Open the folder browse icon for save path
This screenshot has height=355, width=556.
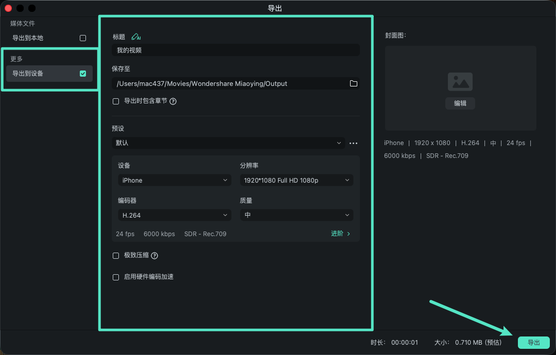[354, 84]
